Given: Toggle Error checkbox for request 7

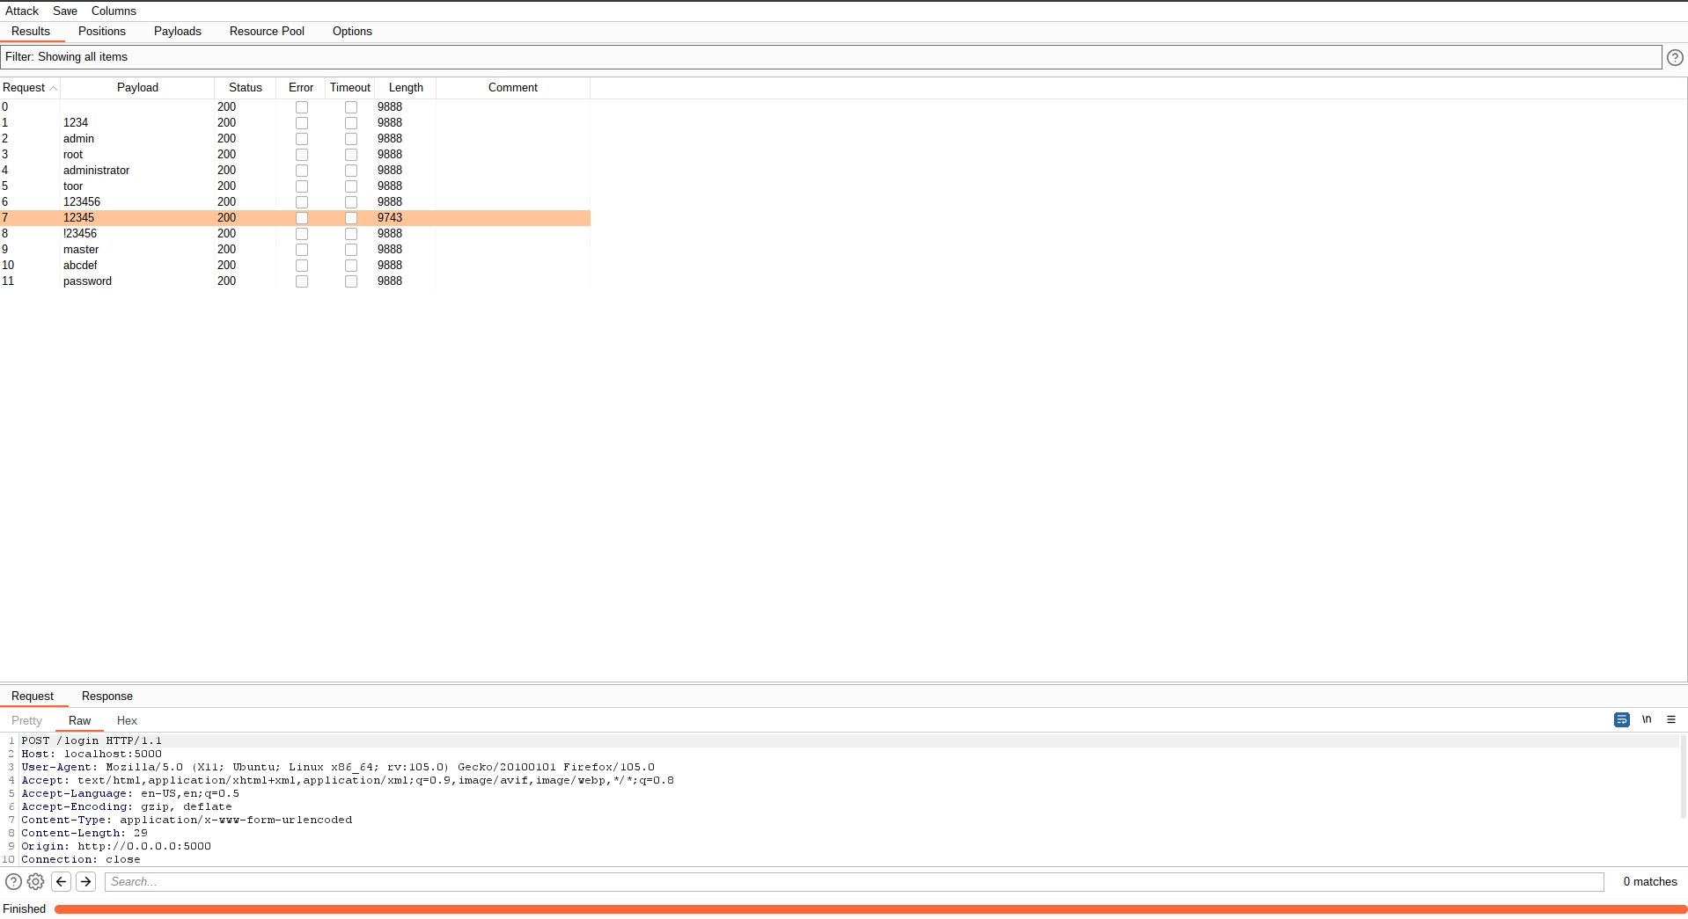Looking at the screenshot, I should point(302,218).
